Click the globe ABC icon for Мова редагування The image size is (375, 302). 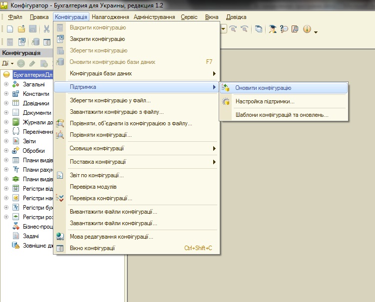tap(60, 237)
